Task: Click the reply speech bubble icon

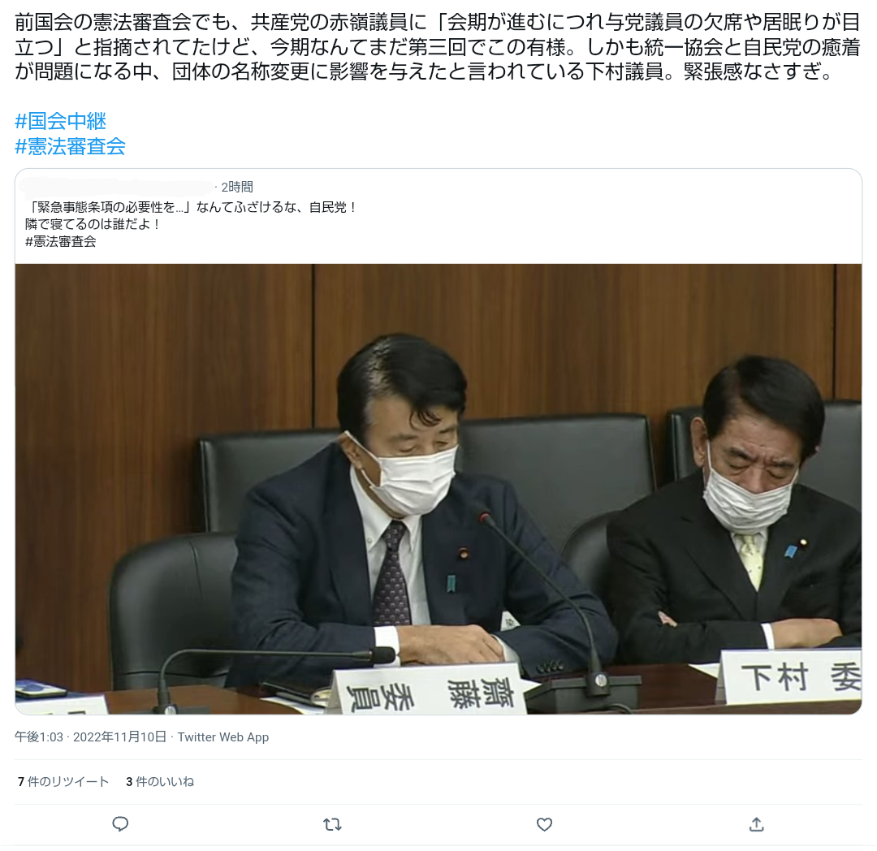Action: pyautogui.click(x=120, y=824)
